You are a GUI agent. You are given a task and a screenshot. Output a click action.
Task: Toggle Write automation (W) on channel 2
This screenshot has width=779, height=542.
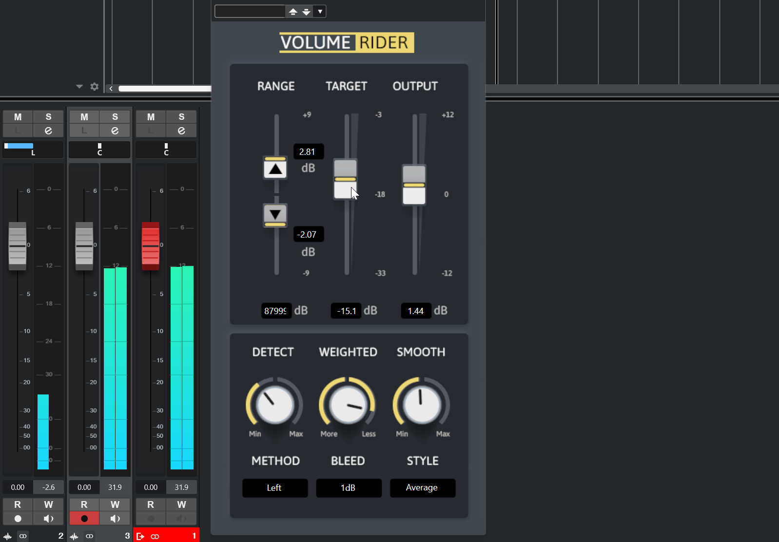[x=48, y=505]
